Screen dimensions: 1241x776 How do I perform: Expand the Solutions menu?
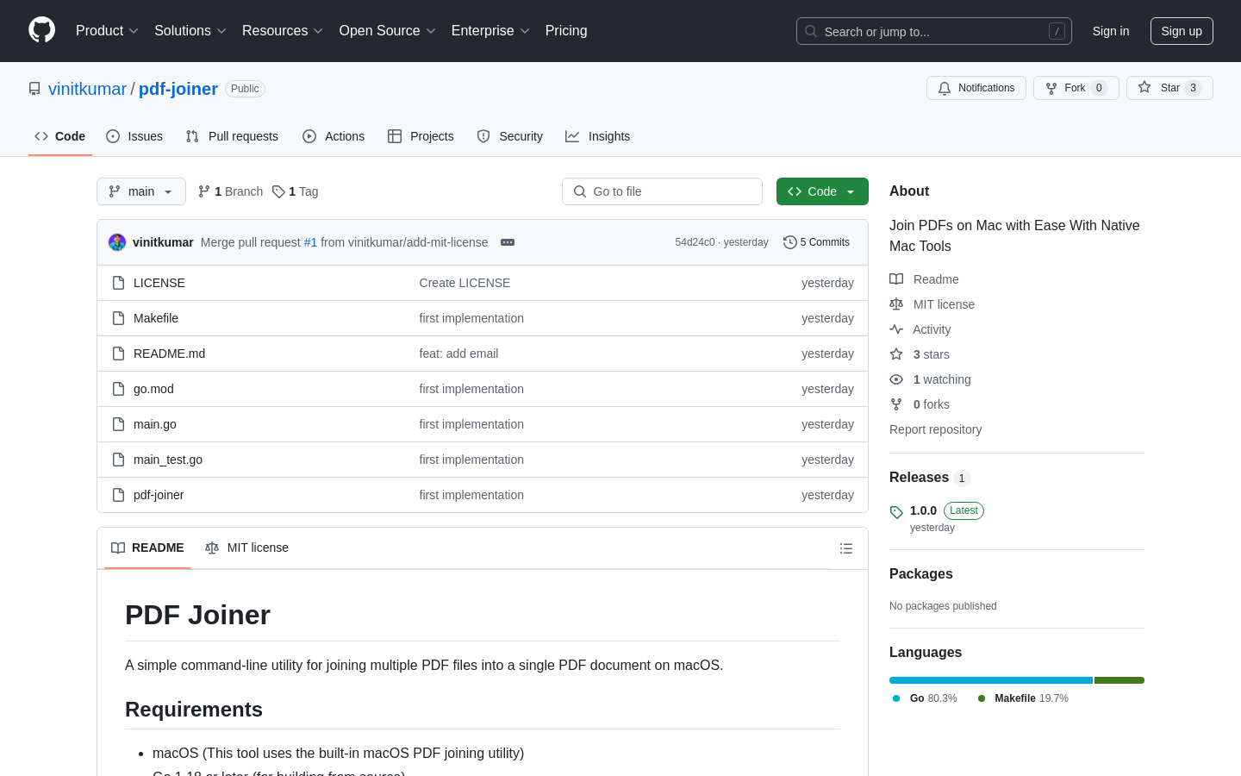pos(190,30)
